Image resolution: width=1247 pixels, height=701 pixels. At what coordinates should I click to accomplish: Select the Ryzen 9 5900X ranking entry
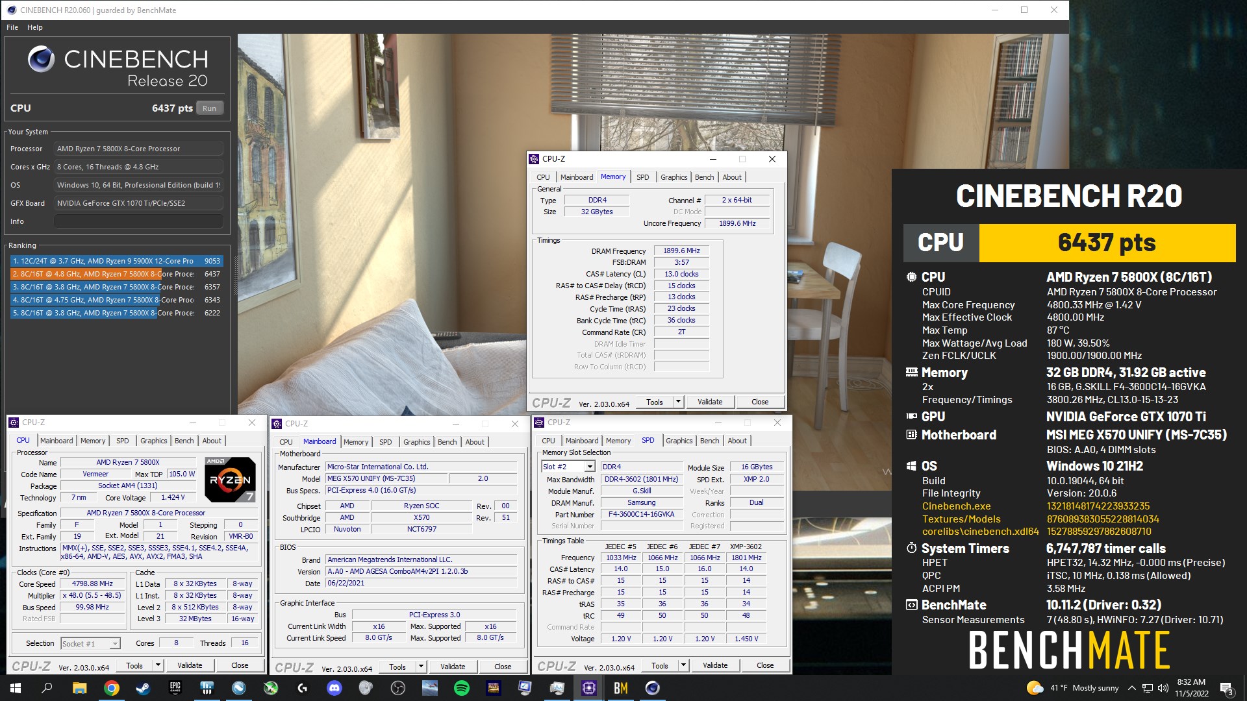pos(117,261)
